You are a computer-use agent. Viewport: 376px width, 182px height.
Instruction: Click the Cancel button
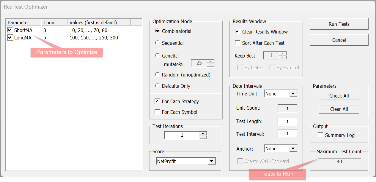pos(339,40)
